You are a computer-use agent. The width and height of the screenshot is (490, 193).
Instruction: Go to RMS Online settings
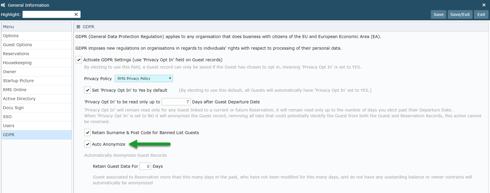36,90
